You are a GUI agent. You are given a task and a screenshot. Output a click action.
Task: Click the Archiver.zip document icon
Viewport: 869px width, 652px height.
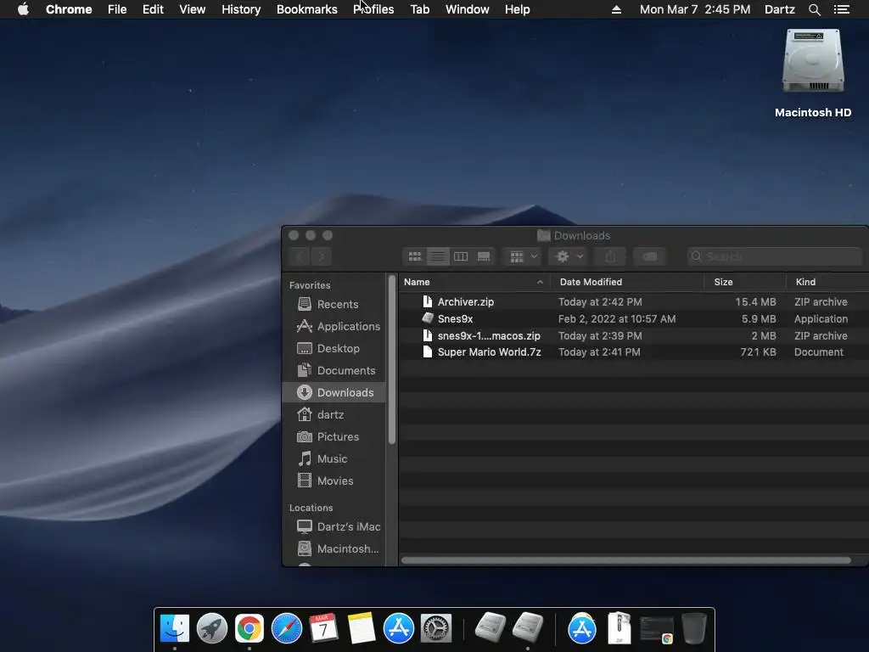tap(428, 301)
